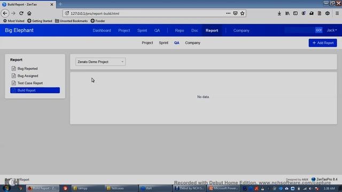Open the Doc menu

click(x=195, y=30)
